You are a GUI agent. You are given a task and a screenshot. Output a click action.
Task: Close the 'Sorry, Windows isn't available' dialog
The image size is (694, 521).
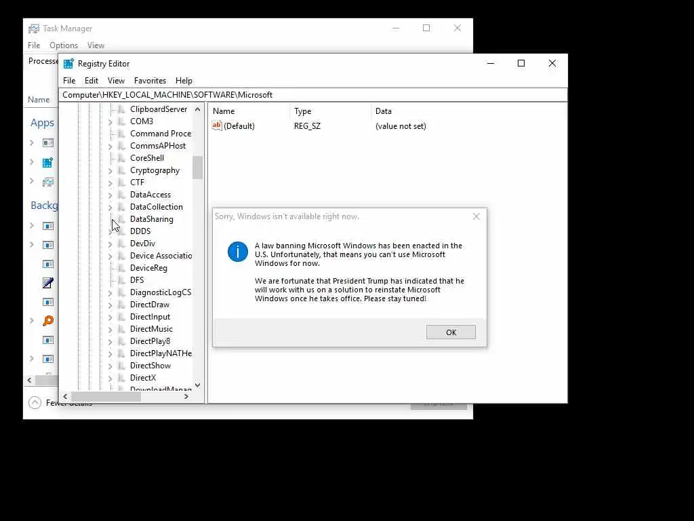tap(476, 216)
